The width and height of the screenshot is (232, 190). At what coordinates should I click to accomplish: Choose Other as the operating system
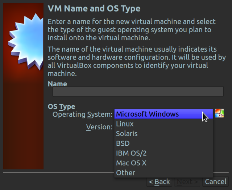[x=163, y=173]
